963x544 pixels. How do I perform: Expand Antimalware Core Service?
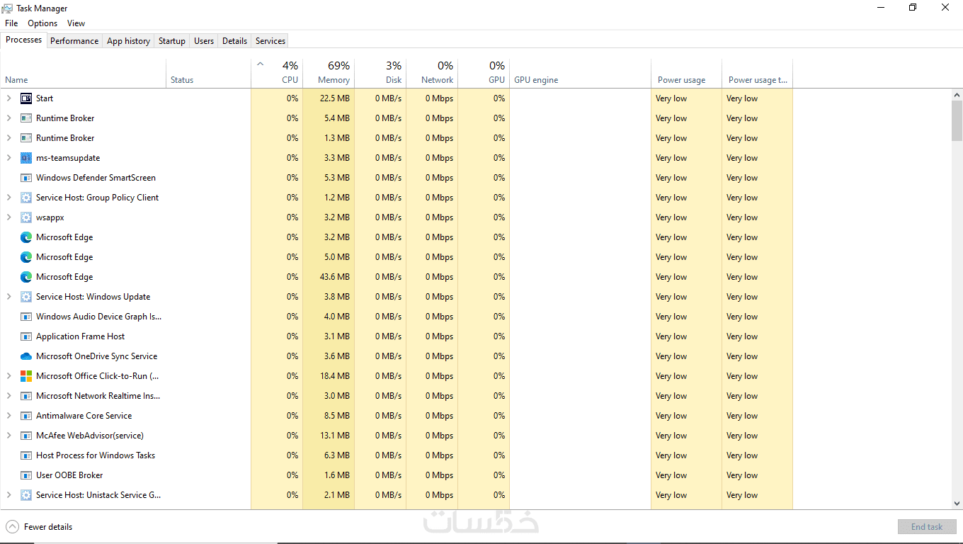click(x=9, y=416)
